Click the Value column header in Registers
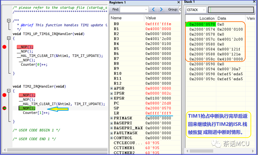The image size is (258, 155). pyautogui.click(x=162, y=18)
